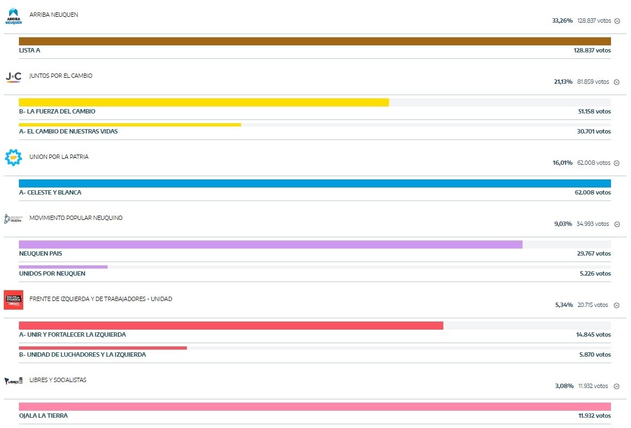Screen dimensions: 631x428
Task: Select FRENTE DE IZQUIERDA Y DE TRABAJADORES - UNIDAD
Action: click(x=101, y=299)
